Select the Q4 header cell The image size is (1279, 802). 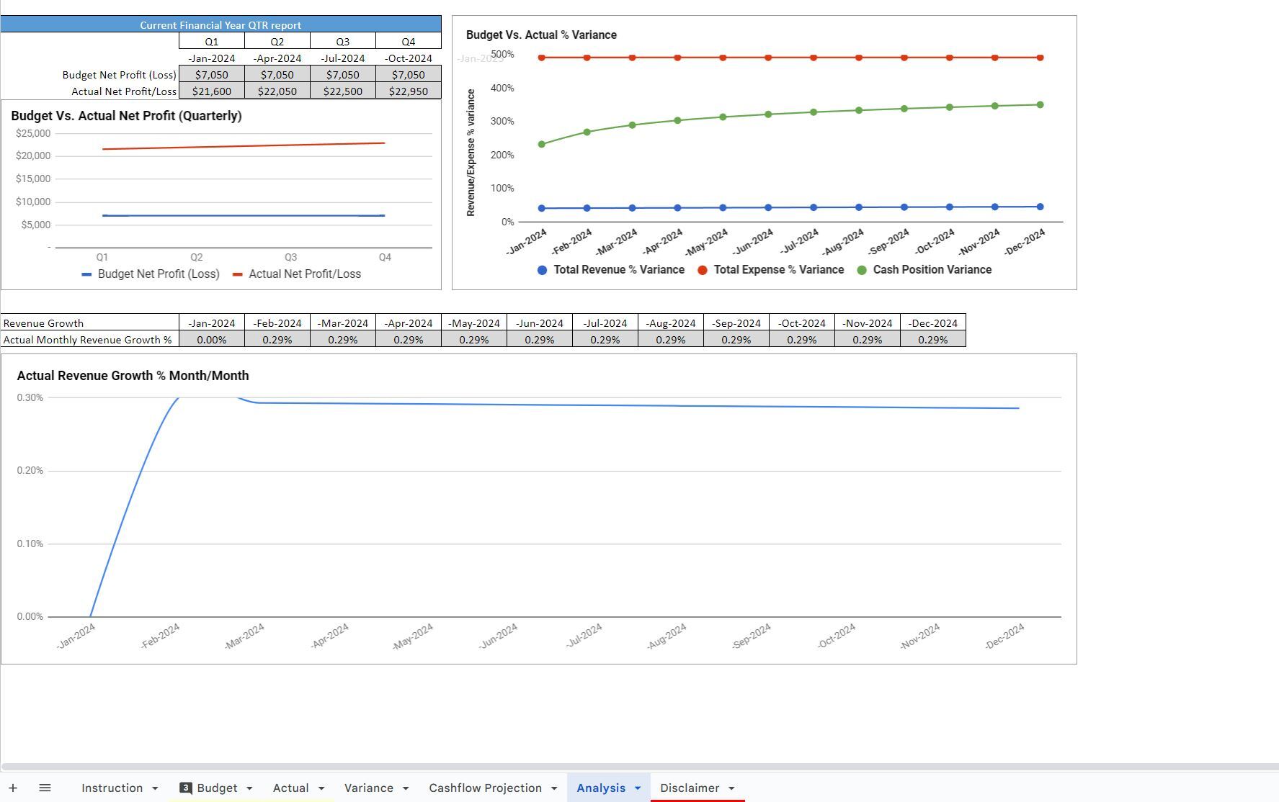point(409,41)
